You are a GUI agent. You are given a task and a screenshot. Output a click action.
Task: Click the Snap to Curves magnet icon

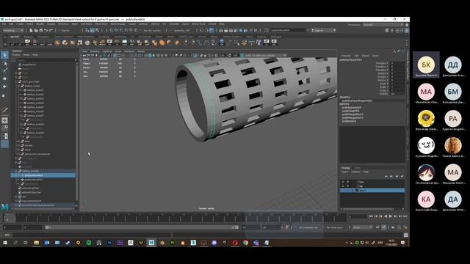point(117,30)
